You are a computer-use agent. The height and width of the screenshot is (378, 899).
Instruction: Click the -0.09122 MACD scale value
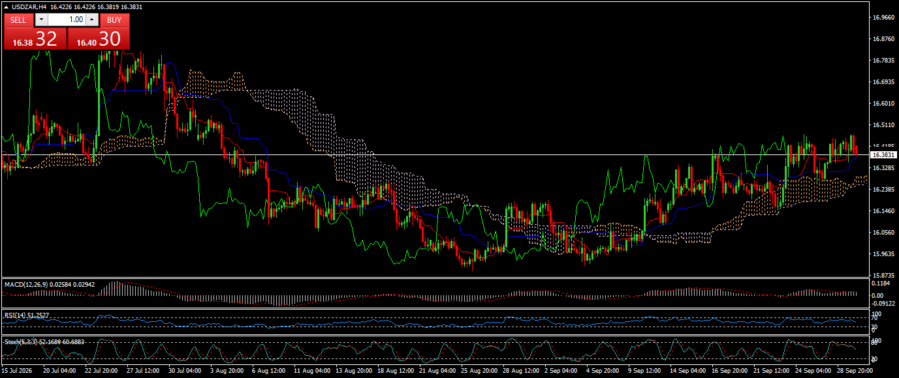click(885, 303)
